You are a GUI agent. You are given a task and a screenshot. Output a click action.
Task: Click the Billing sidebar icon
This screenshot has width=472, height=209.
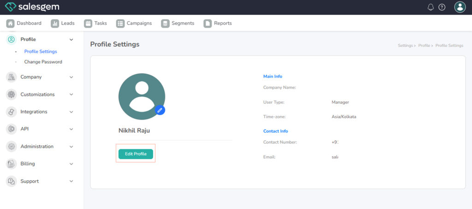(11, 164)
